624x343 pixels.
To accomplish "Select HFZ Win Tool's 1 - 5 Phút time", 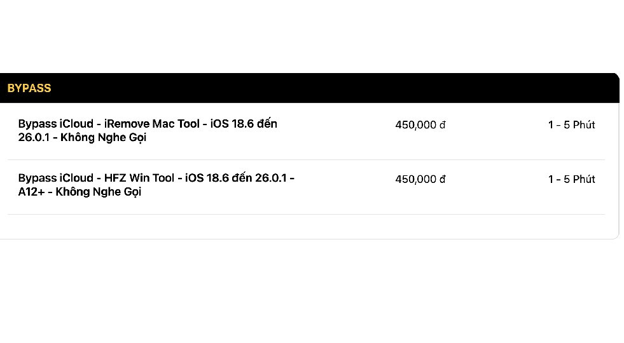I will [571, 180].
